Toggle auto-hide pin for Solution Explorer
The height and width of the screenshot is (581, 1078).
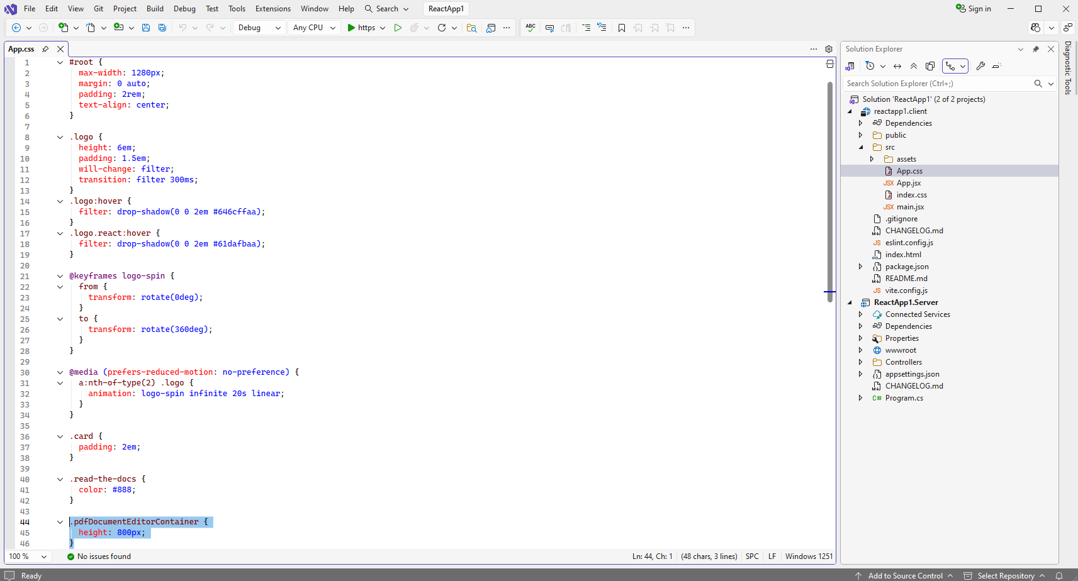click(1036, 49)
